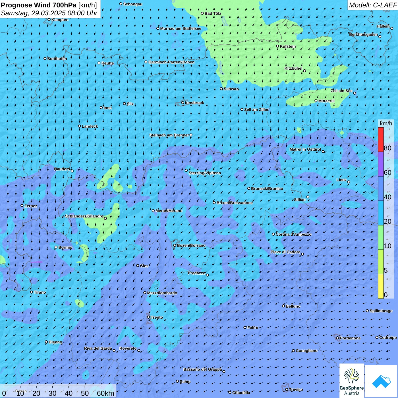Image resolution: width=398 pixels, height=398 pixels.
Task: Click the Schlanders/Silandro marker
Action: coord(105,218)
